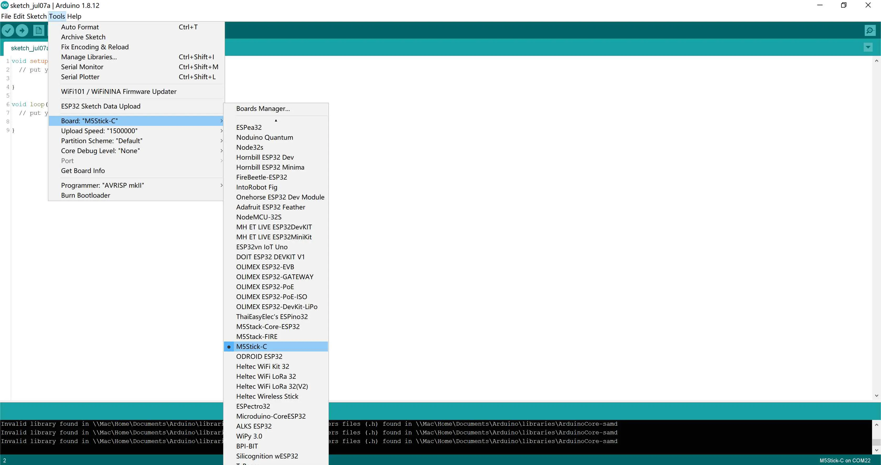
Task: Open the Sketch menu
Action: (37, 16)
